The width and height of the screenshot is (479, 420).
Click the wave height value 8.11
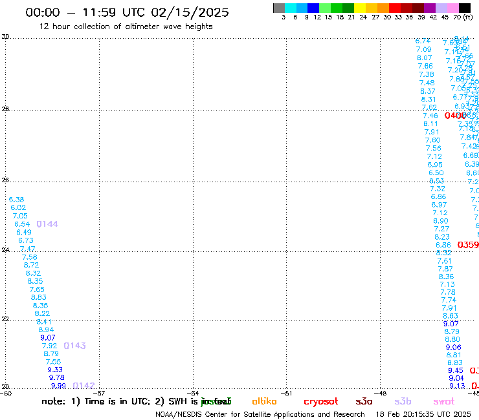coord(430,124)
